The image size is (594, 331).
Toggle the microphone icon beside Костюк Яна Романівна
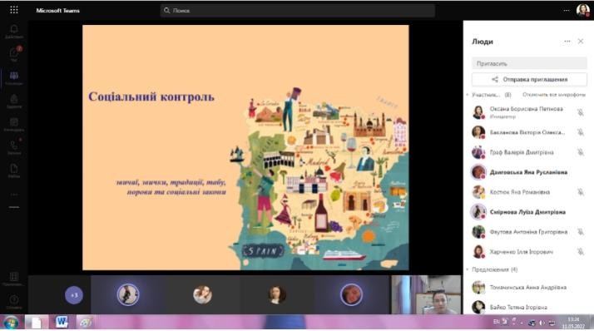click(580, 192)
